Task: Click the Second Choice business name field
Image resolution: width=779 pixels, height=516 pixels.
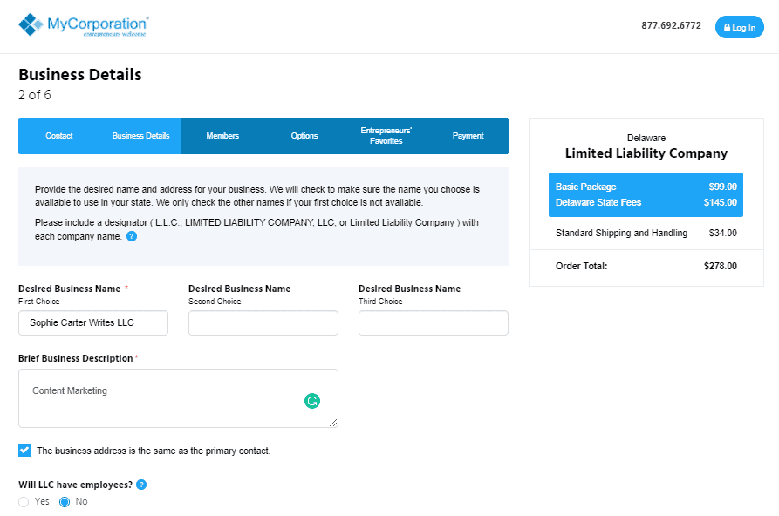Action: (263, 322)
